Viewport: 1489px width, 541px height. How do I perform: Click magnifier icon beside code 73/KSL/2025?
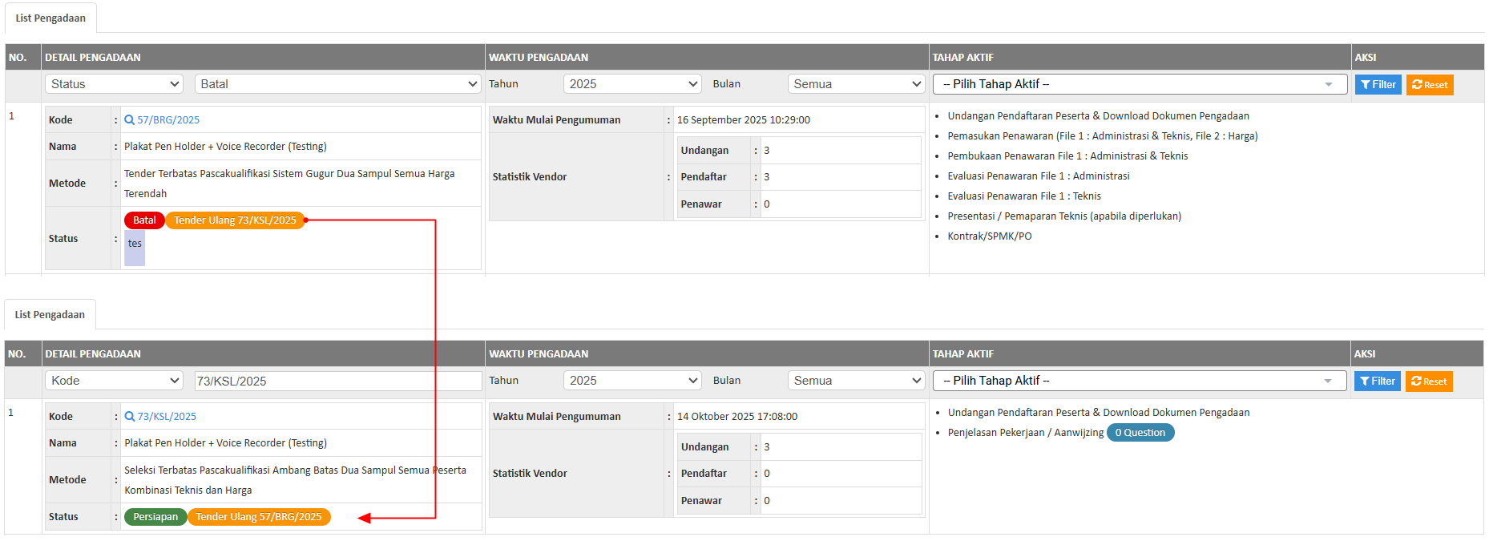coord(129,417)
